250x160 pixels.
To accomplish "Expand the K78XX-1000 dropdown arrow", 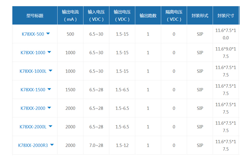I will pyautogui.click(x=49, y=52).
